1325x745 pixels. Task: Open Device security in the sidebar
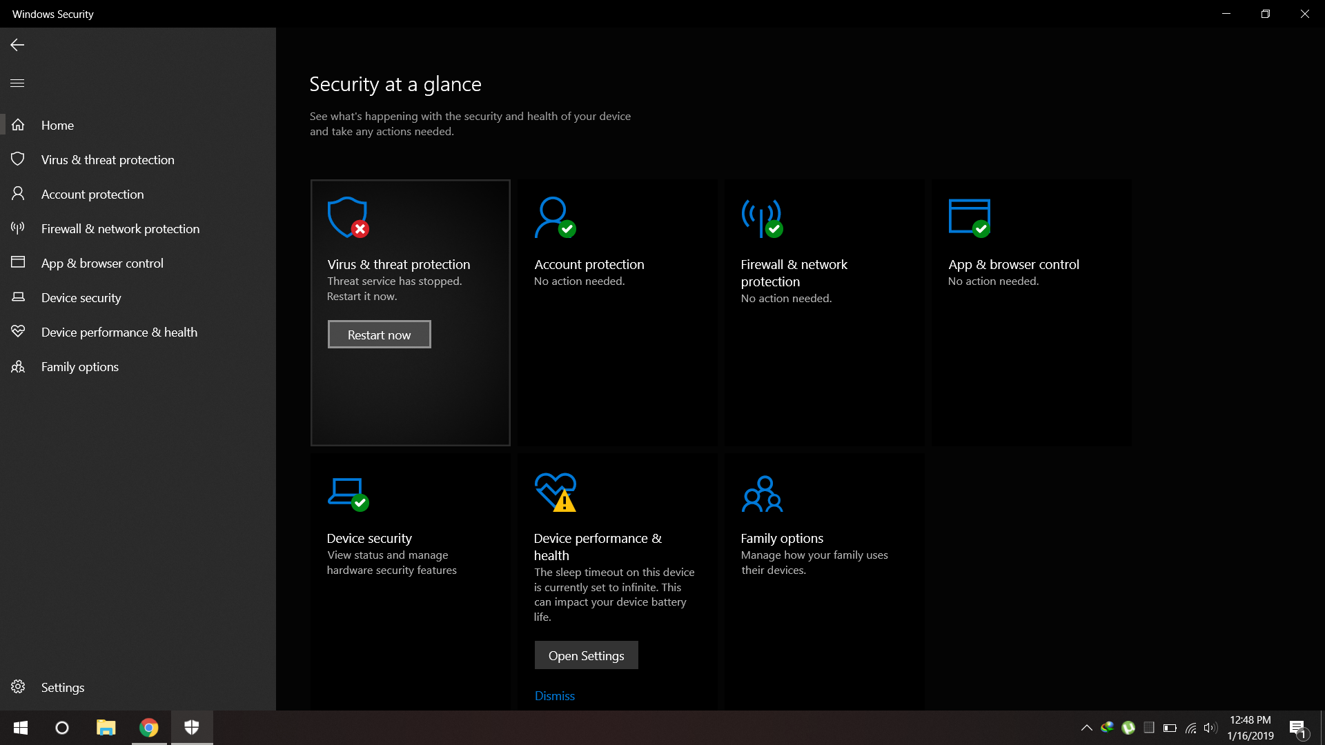(x=138, y=297)
